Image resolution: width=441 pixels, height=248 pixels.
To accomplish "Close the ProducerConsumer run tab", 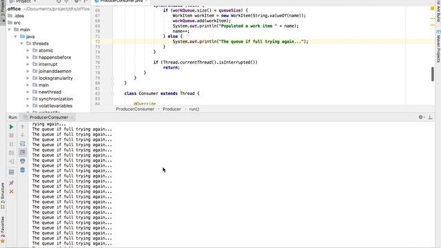I will click(72, 117).
